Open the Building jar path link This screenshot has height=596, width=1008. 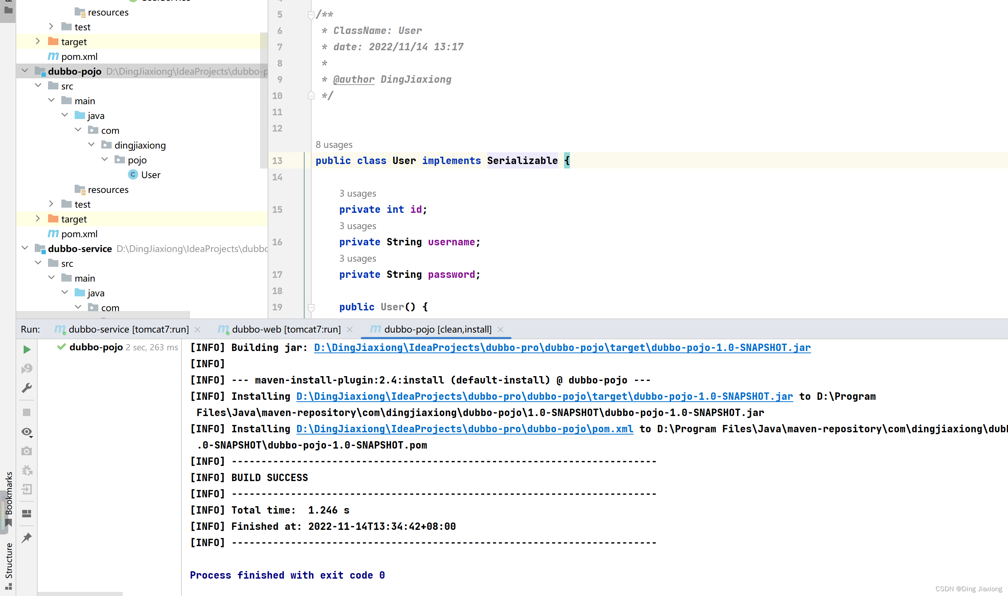click(562, 347)
